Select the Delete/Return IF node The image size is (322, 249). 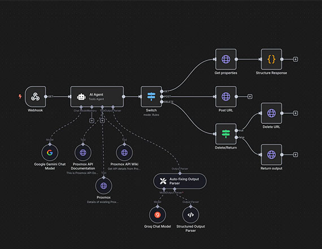pyautogui.click(x=226, y=134)
